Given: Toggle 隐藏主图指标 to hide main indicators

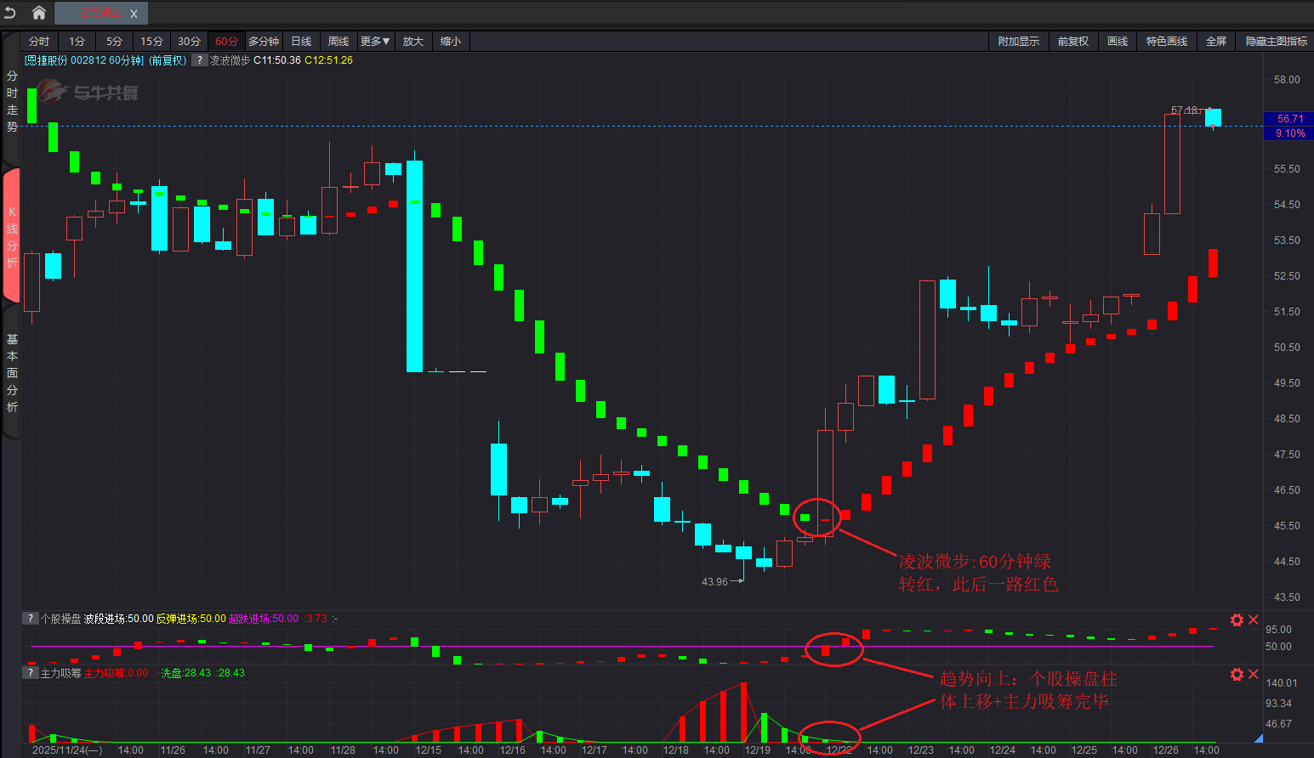Looking at the screenshot, I should tap(1276, 42).
